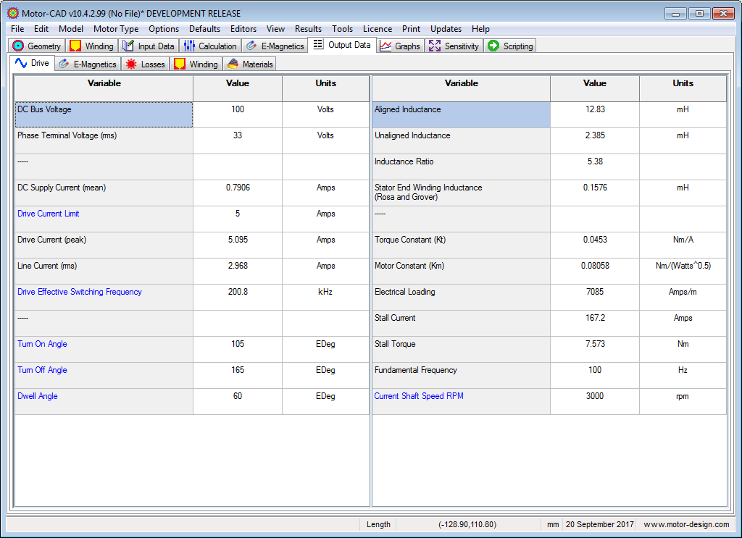742x538 pixels.
Task: Open the File menu
Action: [x=17, y=29]
